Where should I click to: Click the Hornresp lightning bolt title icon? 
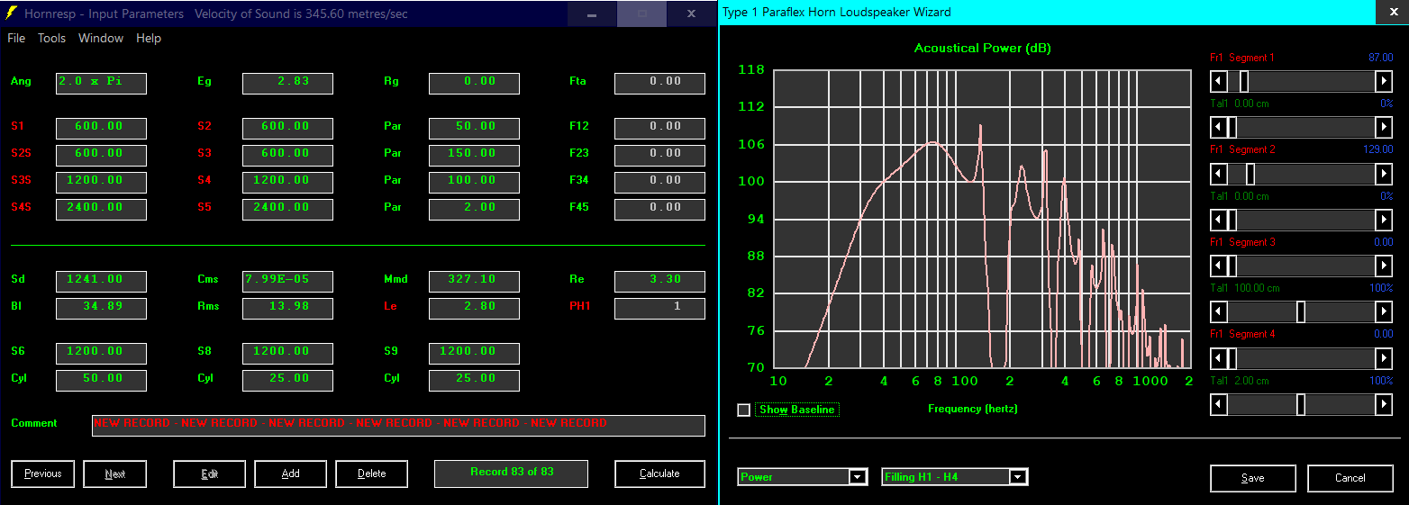coord(11,14)
